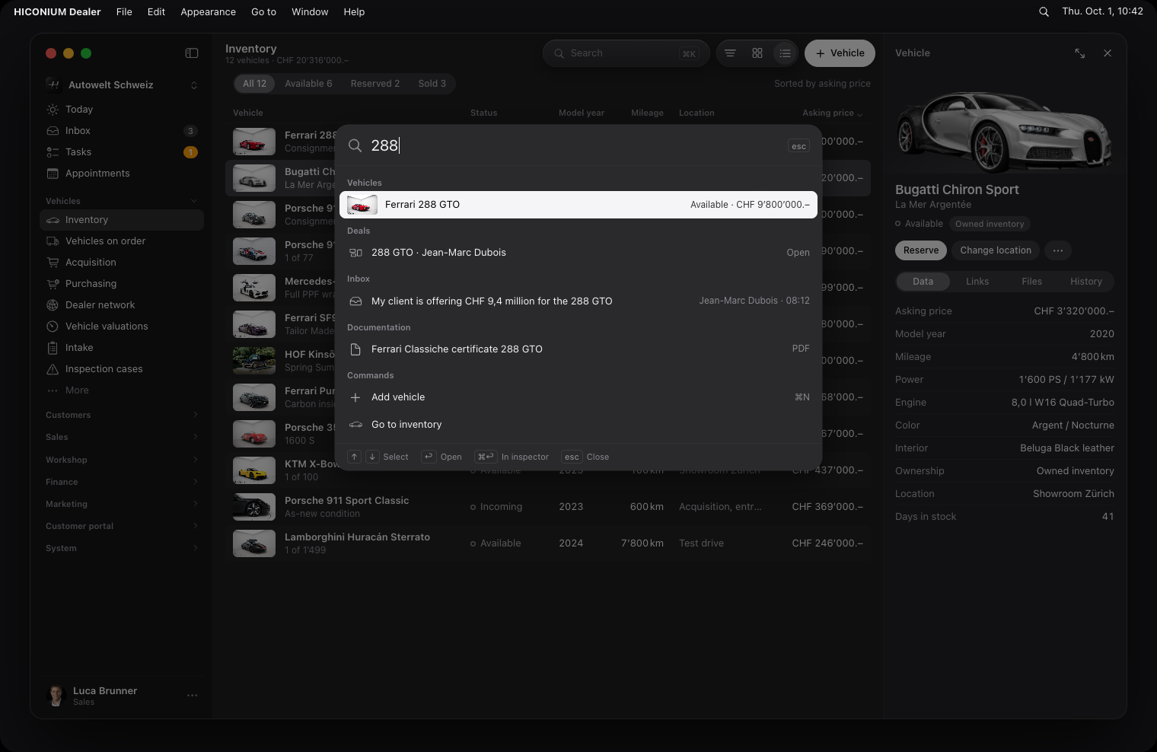This screenshot has width=1157, height=752.
Task: Click the 288 search input field
Action: [x=575, y=145]
